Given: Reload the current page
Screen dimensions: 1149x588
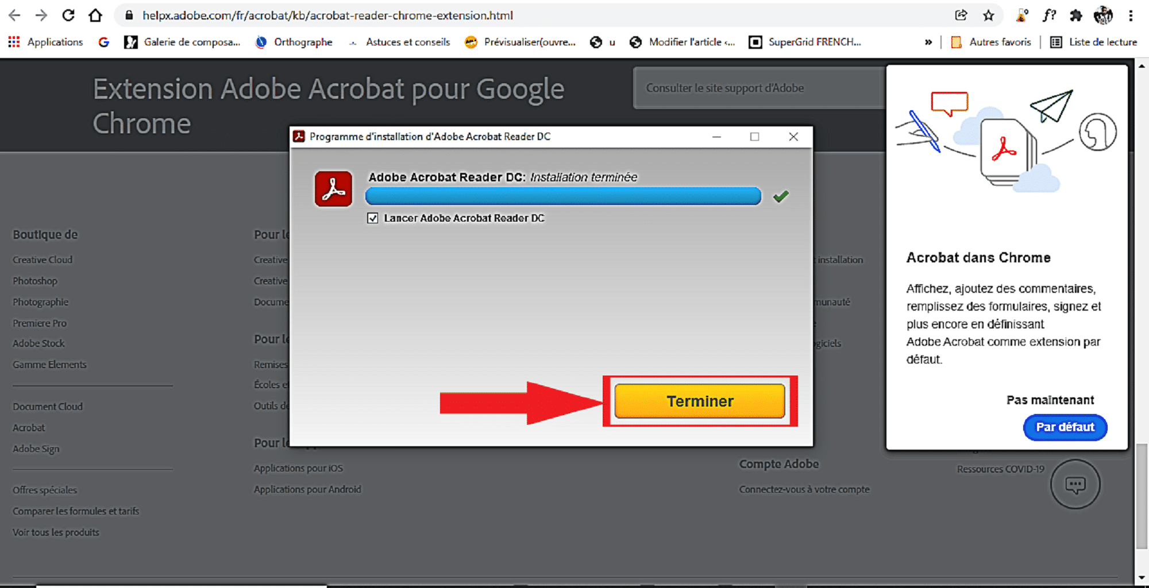Looking at the screenshot, I should pos(68,16).
